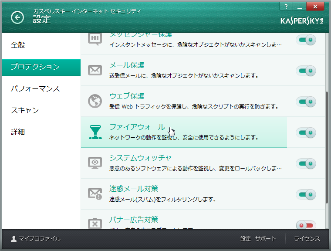Image resolution: width=331 pixels, height=251 pixels.
Task: Disable the メール保護 toggle switch
Action: tap(306, 71)
